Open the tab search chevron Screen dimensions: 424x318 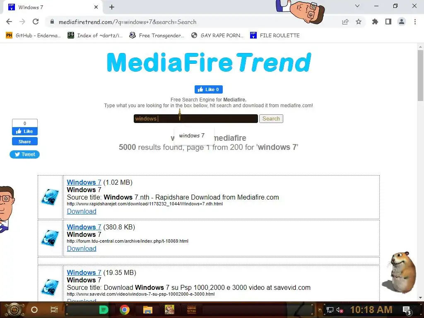(x=357, y=6)
